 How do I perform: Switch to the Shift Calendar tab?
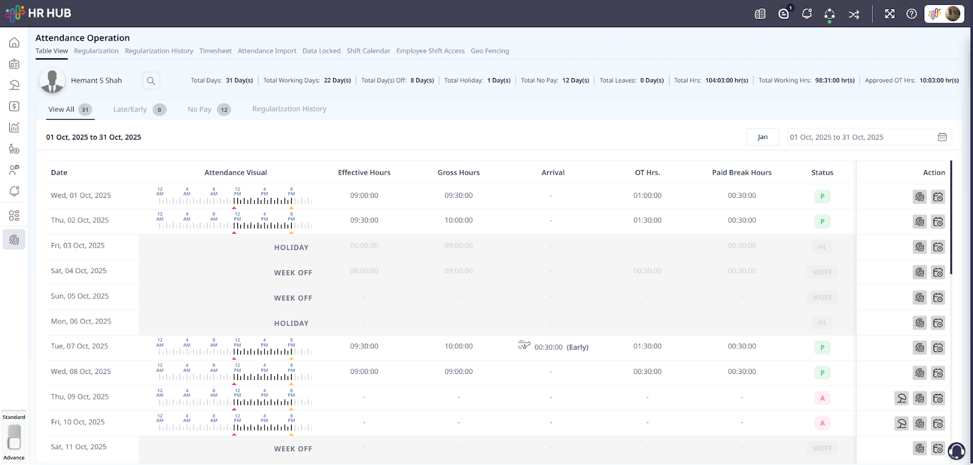[x=368, y=51]
